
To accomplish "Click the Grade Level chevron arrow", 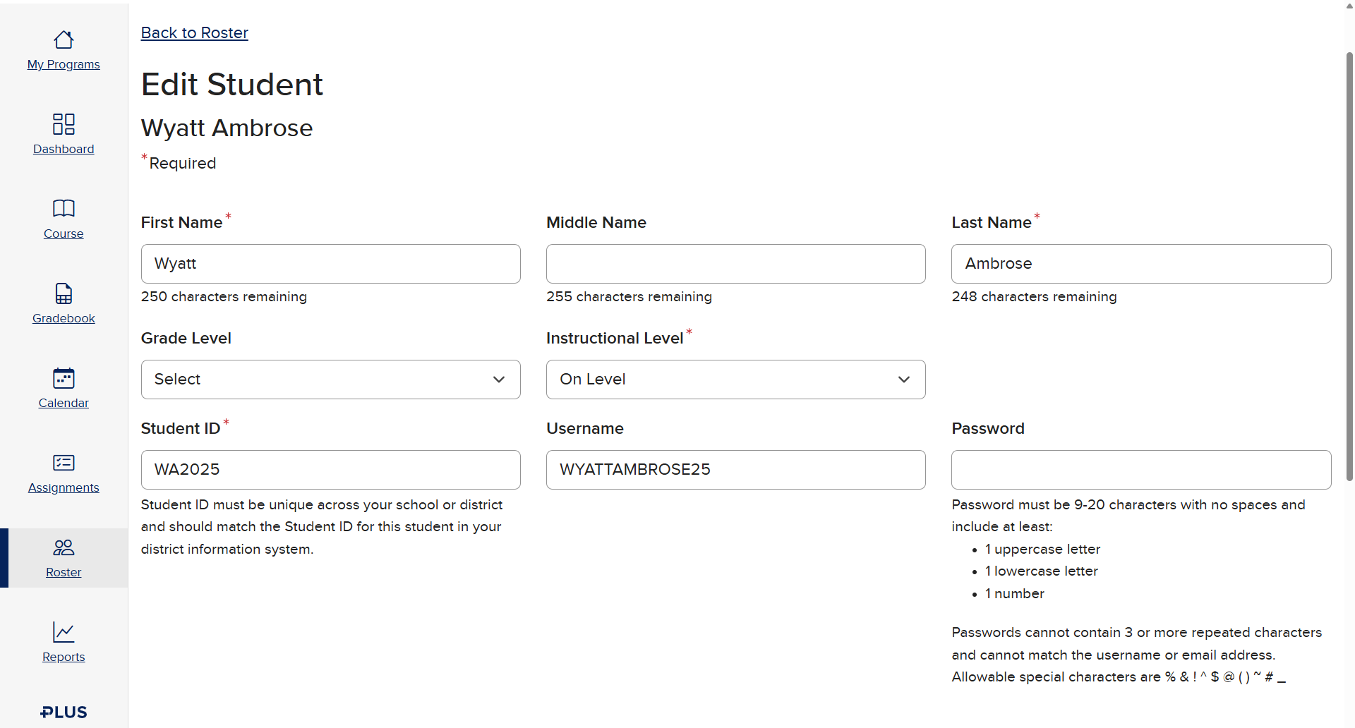I will 499,380.
